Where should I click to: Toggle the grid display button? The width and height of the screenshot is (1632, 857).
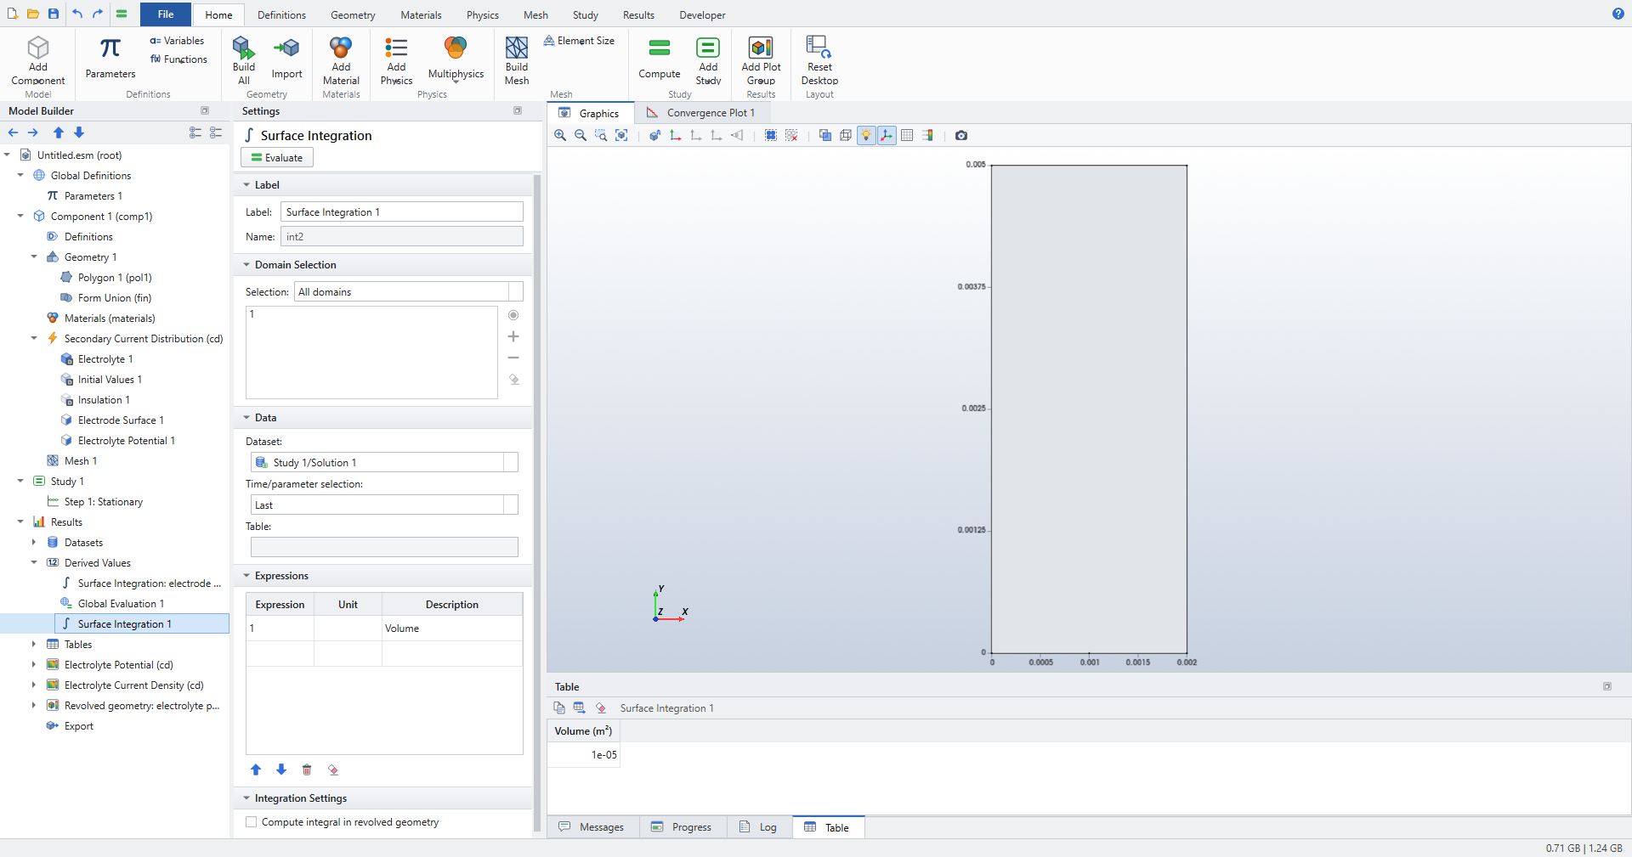point(907,135)
